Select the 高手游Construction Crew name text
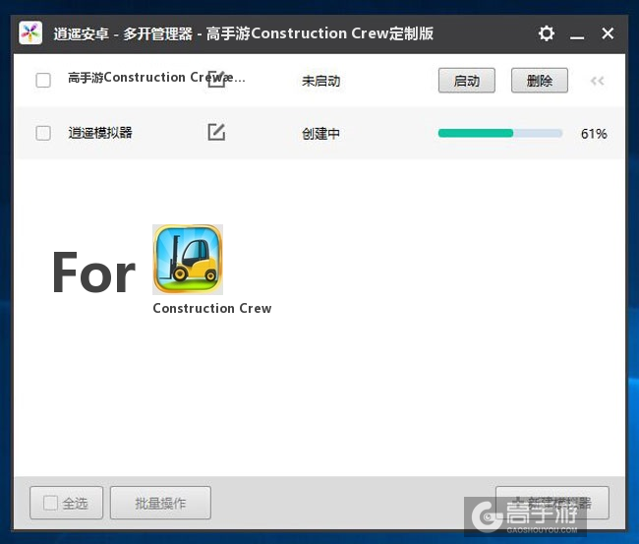This screenshot has height=544, width=639. (156, 77)
